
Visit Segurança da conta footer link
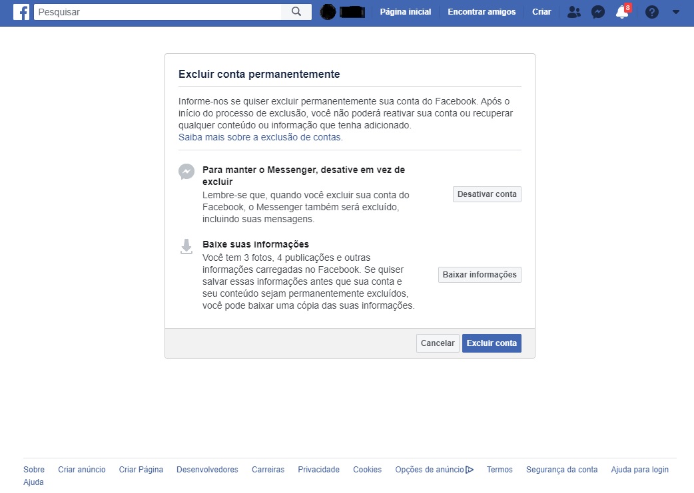[561, 470]
